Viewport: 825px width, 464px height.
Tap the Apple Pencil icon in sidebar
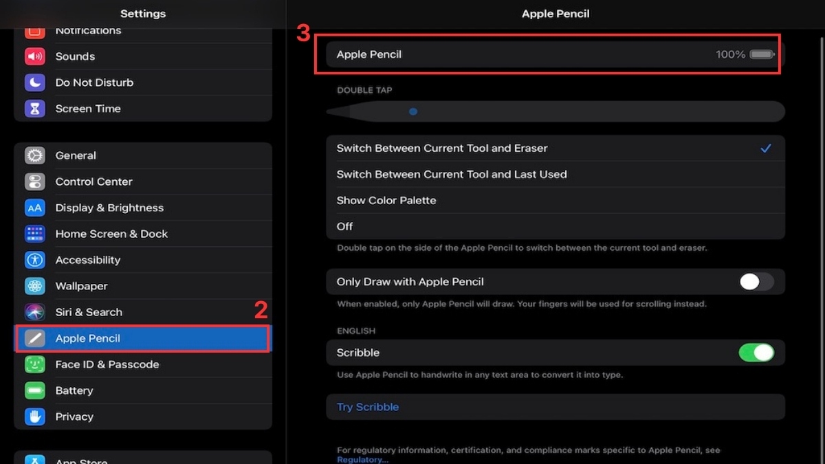click(x=35, y=338)
